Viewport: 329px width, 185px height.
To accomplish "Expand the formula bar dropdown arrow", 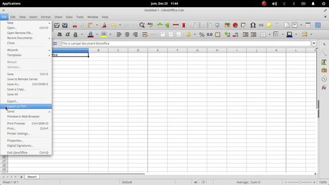I will (x=314, y=43).
